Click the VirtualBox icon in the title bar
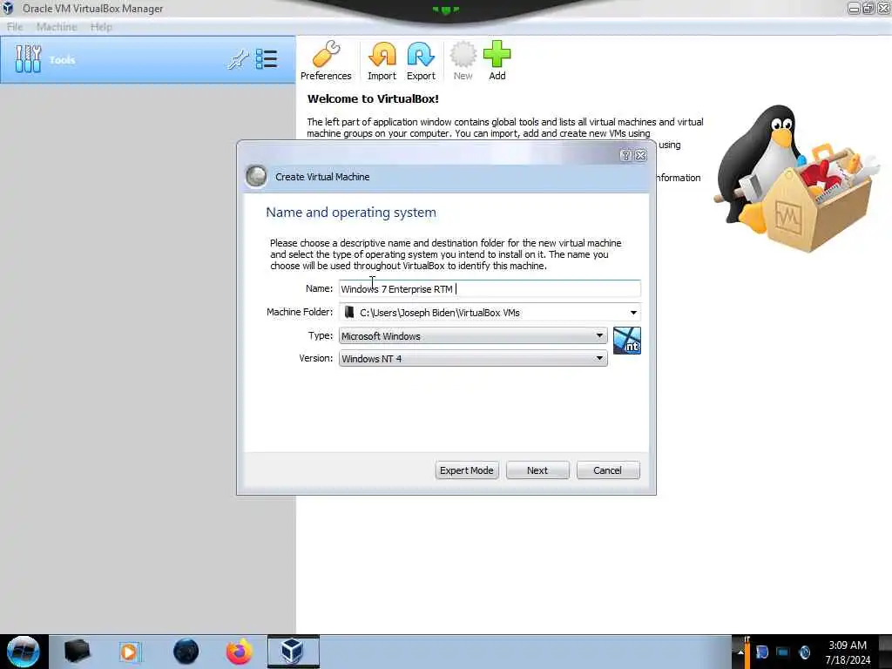892x669 pixels. [x=8, y=8]
